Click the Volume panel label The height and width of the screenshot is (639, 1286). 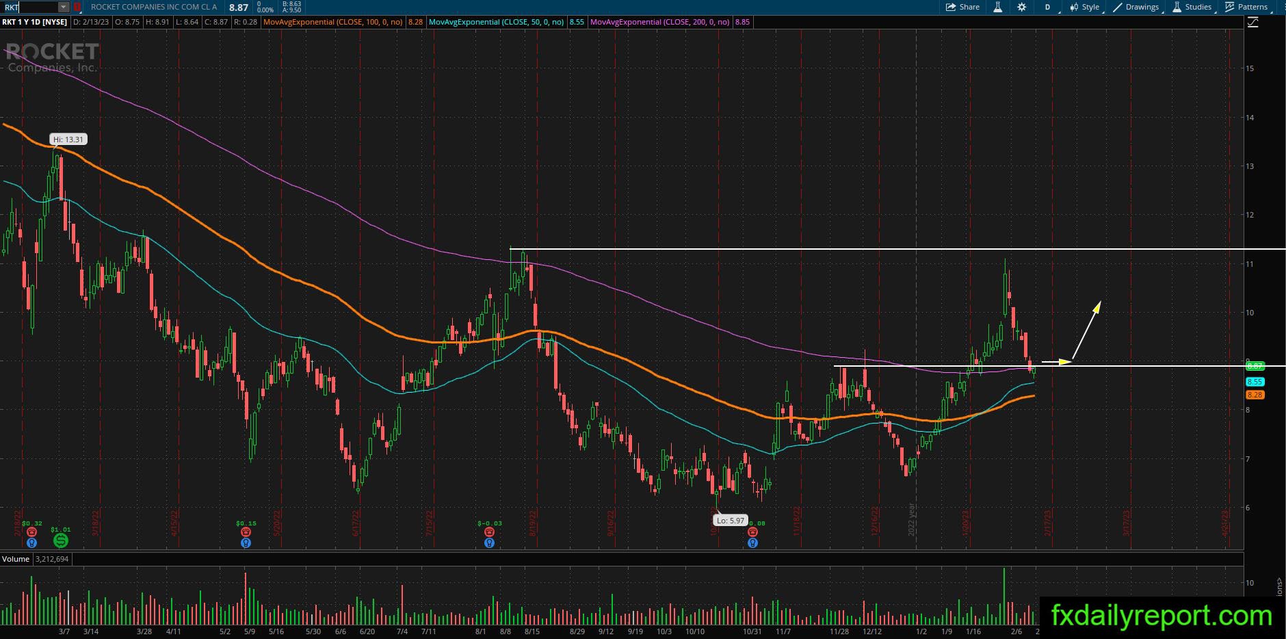point(15,559)
